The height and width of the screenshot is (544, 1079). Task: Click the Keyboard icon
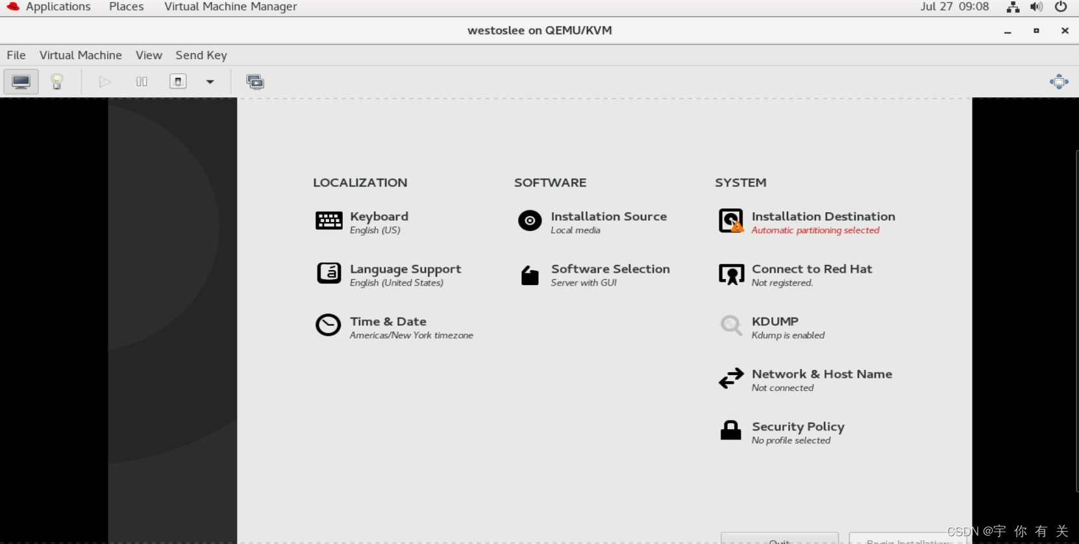pyautogui.click(x=329, y=221)
